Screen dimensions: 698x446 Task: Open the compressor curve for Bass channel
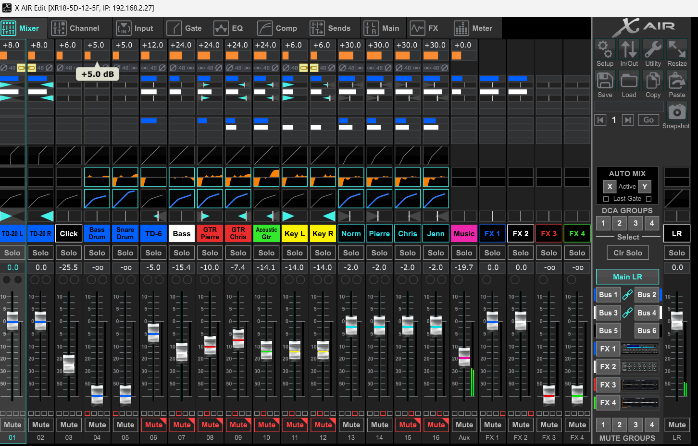coord(182,199)
